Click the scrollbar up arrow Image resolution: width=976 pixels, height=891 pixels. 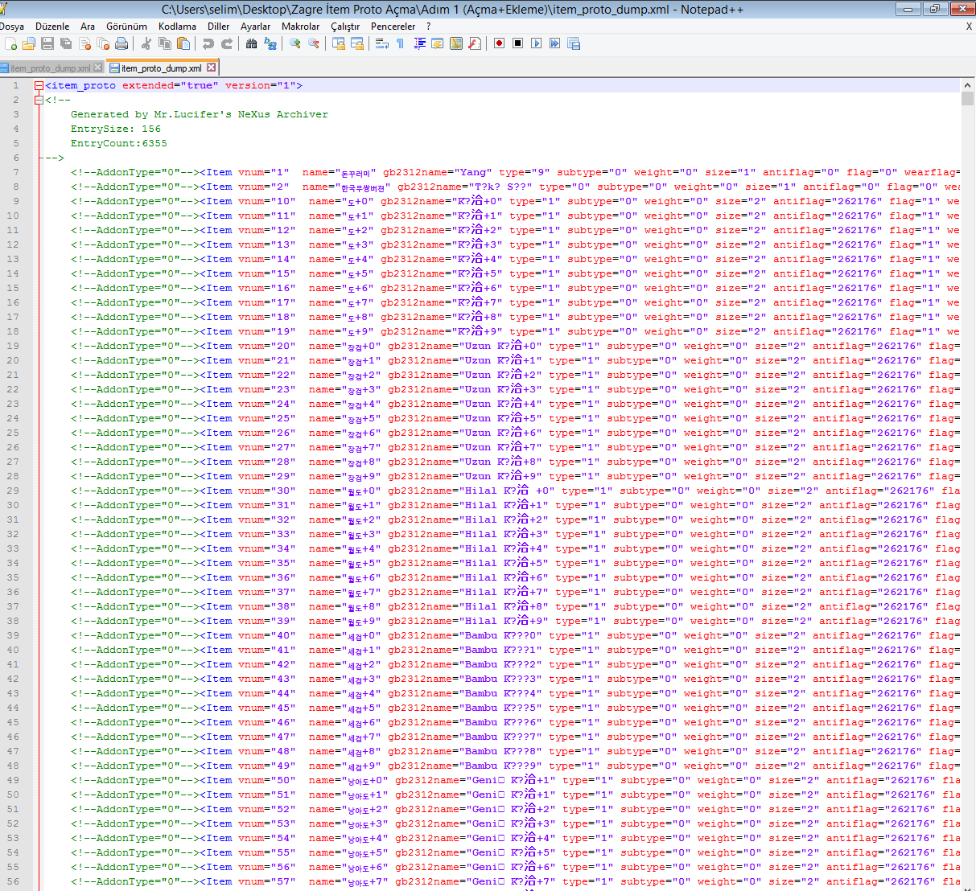click(x=968, y=85)
